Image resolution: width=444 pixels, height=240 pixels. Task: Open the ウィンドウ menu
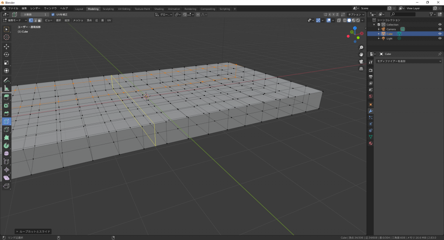pyautogui.click(x=50, y=9)
